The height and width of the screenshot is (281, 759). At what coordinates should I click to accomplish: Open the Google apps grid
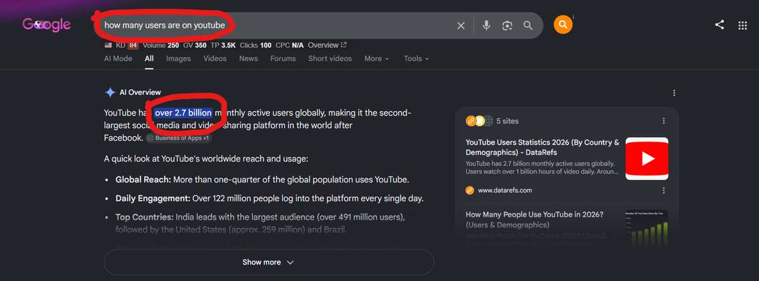tap(743, 25)
